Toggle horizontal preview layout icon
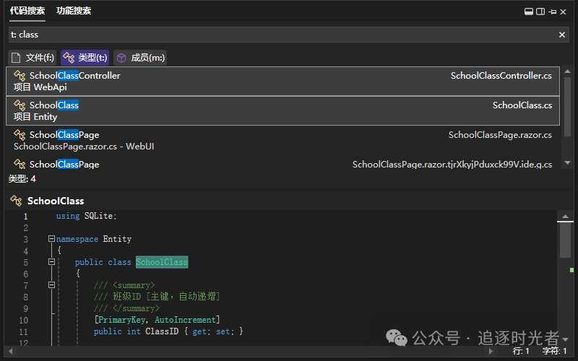The height and width of the screenshot is (361, 578). pyautogui.click(x=529, y=12)
